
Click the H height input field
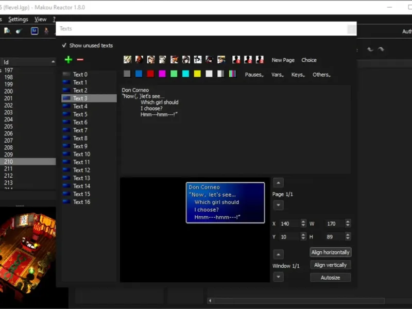pos(334,237)
